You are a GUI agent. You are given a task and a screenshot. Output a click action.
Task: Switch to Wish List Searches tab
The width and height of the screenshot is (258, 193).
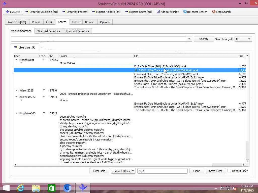(x=49, y=31)
